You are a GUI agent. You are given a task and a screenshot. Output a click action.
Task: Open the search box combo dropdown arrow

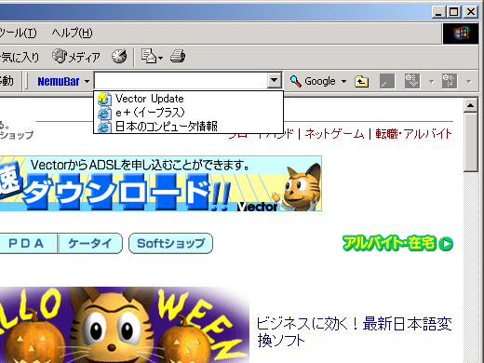274,80
